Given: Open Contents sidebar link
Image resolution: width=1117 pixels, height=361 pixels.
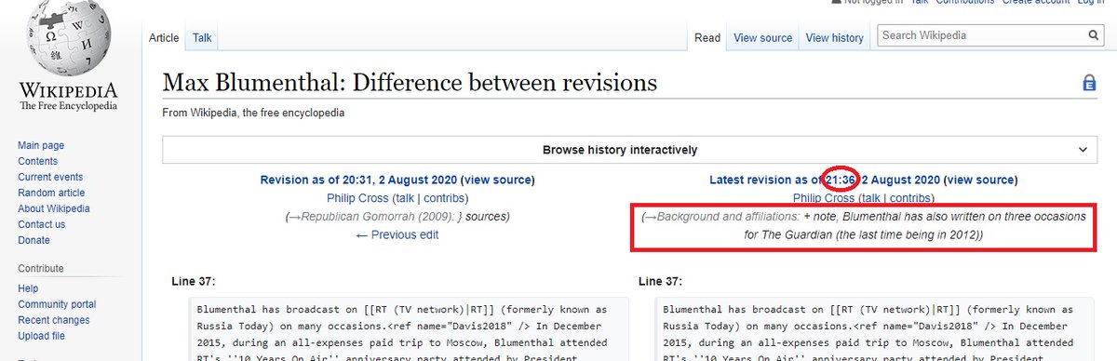Looking at the screenshot, I should coord(37,161).
